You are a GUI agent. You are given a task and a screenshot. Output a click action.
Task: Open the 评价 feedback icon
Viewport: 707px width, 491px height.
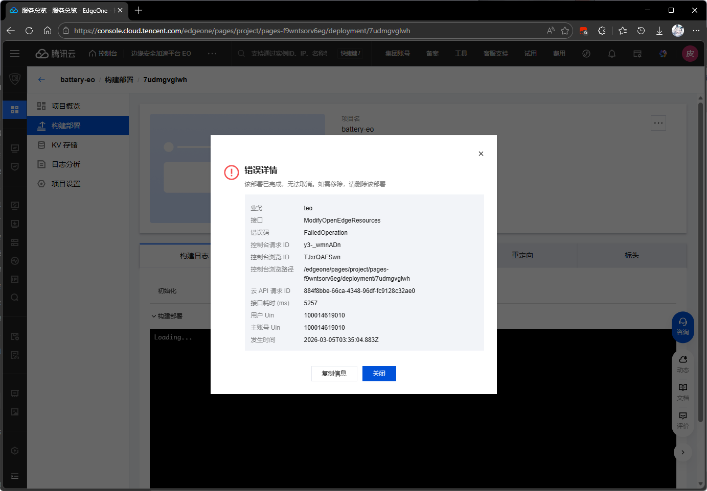682,419
